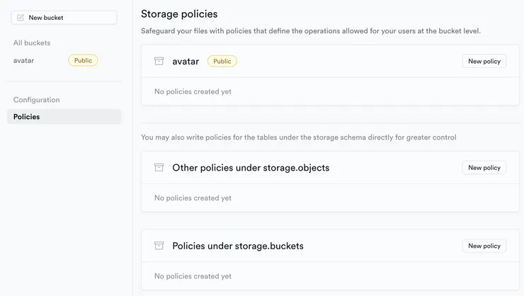Click the Other policies under storage.objects title
Screen dimensions: 524x296
[251, 168]
